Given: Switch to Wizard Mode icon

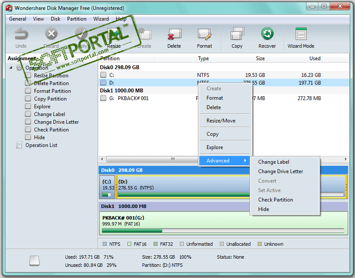Looking at the screenshot, I should tap(301, 34).
